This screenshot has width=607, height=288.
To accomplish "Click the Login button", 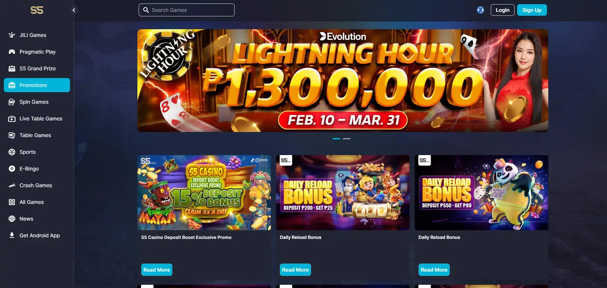I will pos(503,10).
